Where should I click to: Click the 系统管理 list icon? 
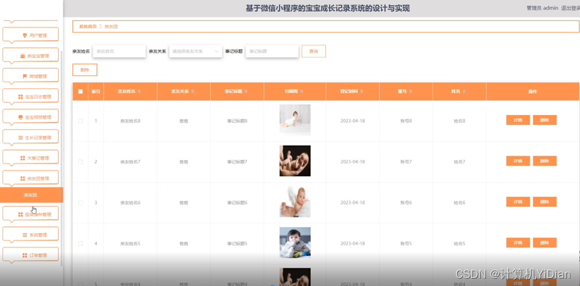[x=25, y=235]
